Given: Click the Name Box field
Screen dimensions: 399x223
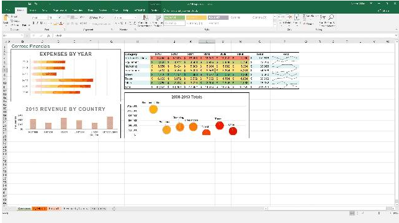Looking at the screenshot, I should click(13, 35).
